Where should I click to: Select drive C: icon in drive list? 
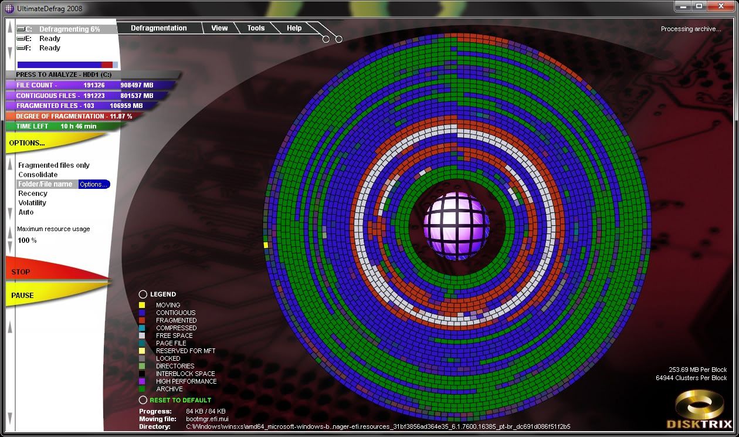[21, 29]
